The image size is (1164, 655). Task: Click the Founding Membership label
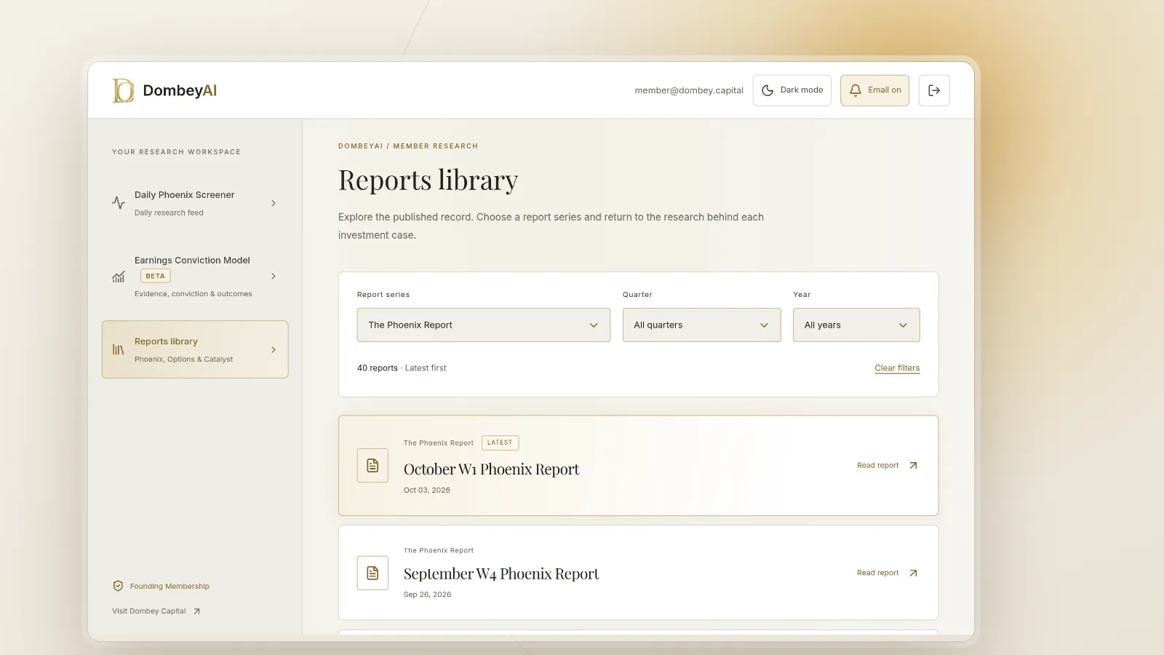[x=170, y=587]
